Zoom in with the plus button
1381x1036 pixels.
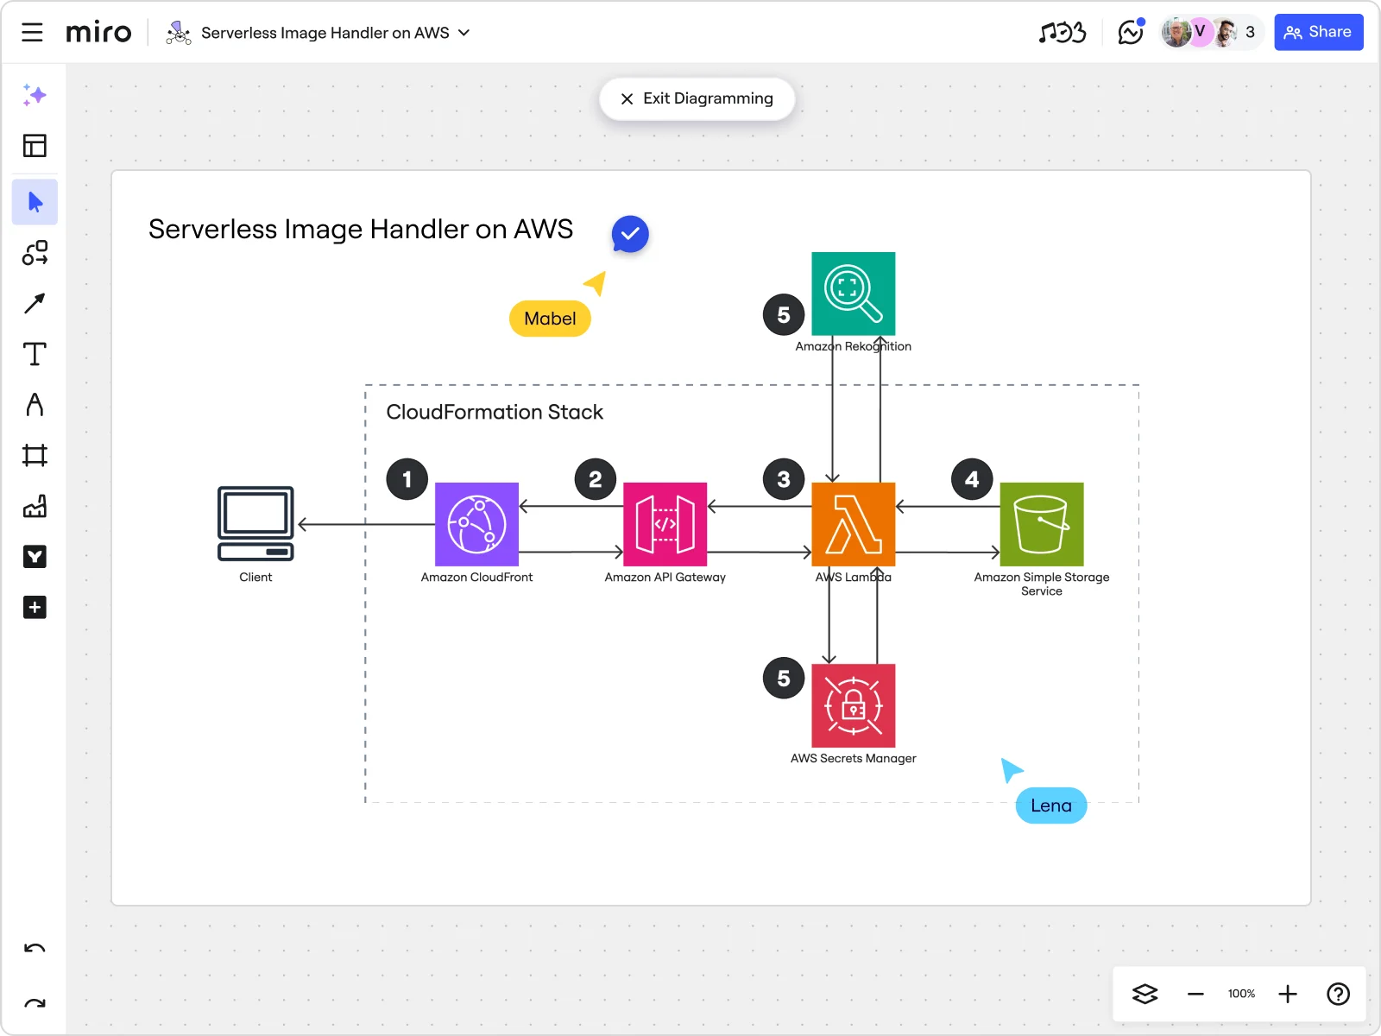point(1288,994)
